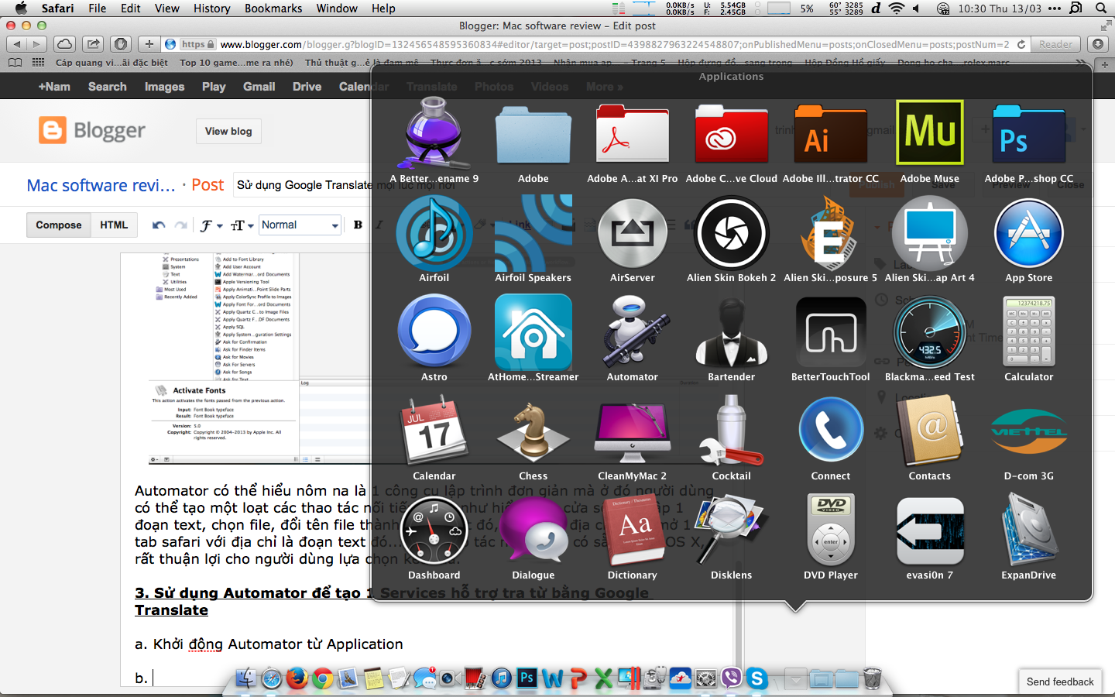Open the Mac software review blog link
The height and width of the screenshot is (697, 1115).
pyautogui.click(x=101, y=185)
